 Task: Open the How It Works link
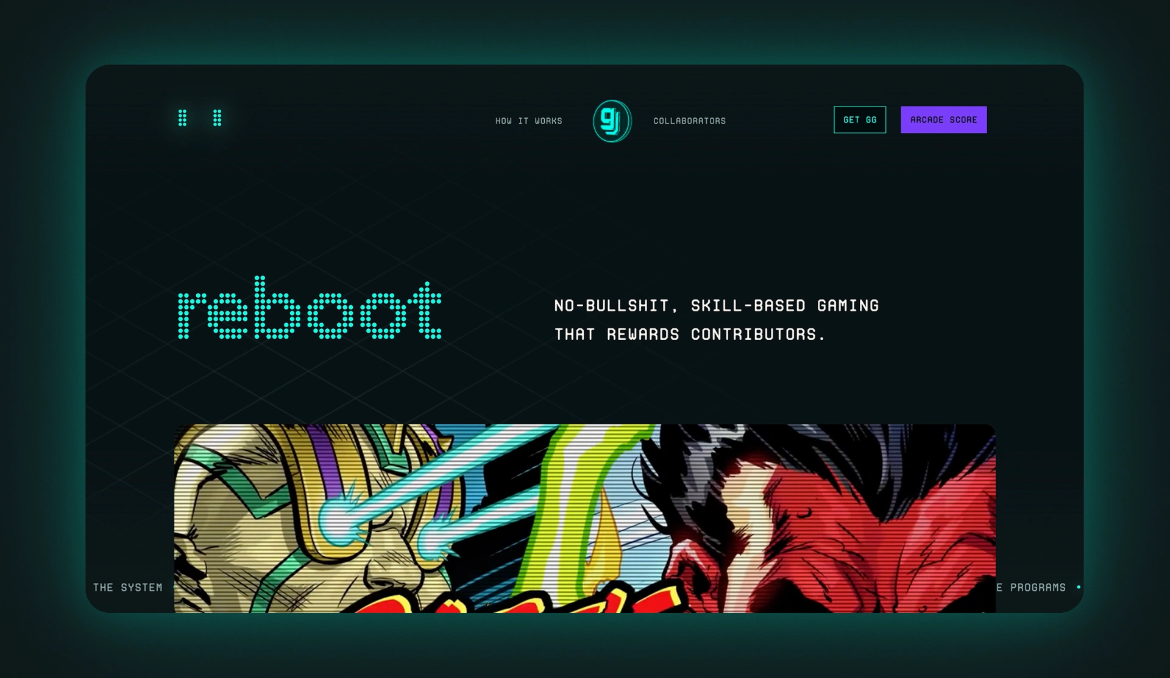point(529,121)
